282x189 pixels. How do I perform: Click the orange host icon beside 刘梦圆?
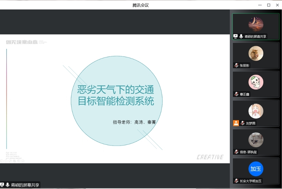pos(236,123)
